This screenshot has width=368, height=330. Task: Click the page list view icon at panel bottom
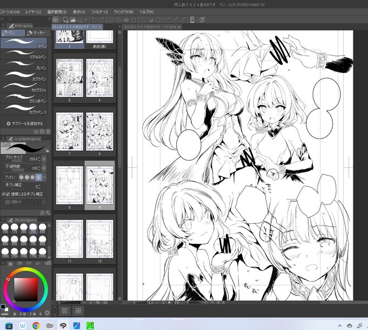pos(64,311)
